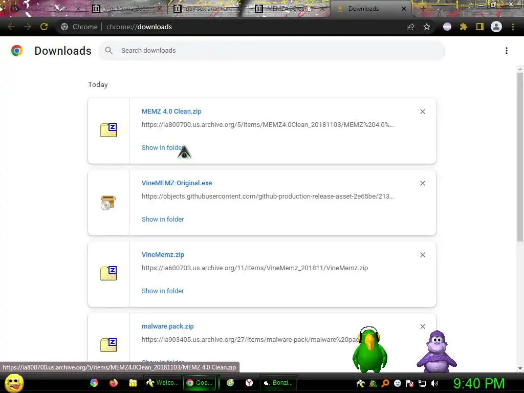Open the smiley face Start button
The width and height of the screenshot is (524, 393).
[x=14, y=383]
